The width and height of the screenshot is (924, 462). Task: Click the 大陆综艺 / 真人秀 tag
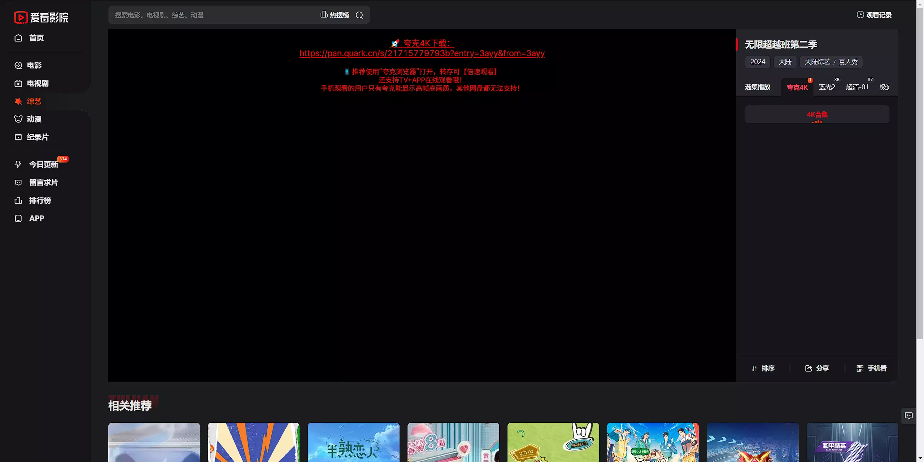click(831, 62)
